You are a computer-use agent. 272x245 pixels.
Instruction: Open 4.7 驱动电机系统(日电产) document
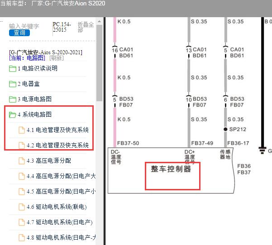[x=59, y=222]
